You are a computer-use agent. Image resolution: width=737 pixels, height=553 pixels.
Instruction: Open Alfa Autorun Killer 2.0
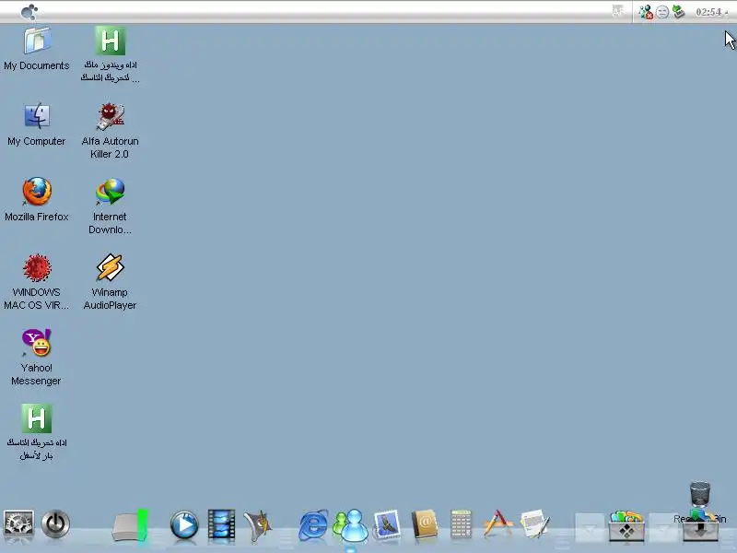click(110, 116)
